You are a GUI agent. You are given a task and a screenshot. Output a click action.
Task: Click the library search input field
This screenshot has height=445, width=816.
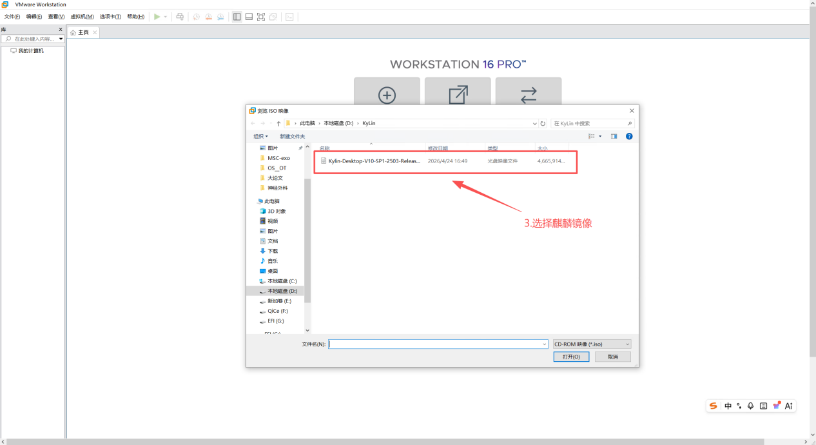[x=31, y=39]
